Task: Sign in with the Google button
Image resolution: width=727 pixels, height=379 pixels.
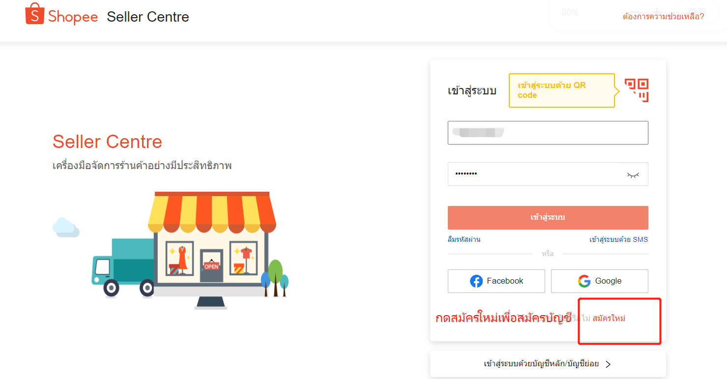Action: click(600, 281)
